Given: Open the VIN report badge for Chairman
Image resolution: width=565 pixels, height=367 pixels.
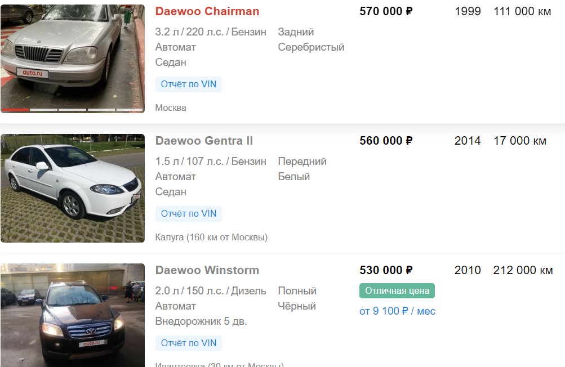Looking at the screenshot, I should tap(189, 84).
